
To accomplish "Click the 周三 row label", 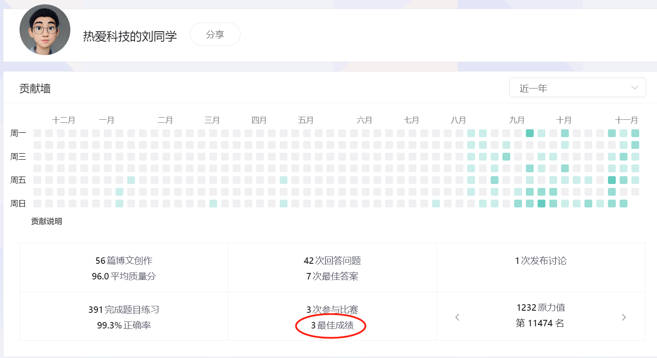I will 18,157.
